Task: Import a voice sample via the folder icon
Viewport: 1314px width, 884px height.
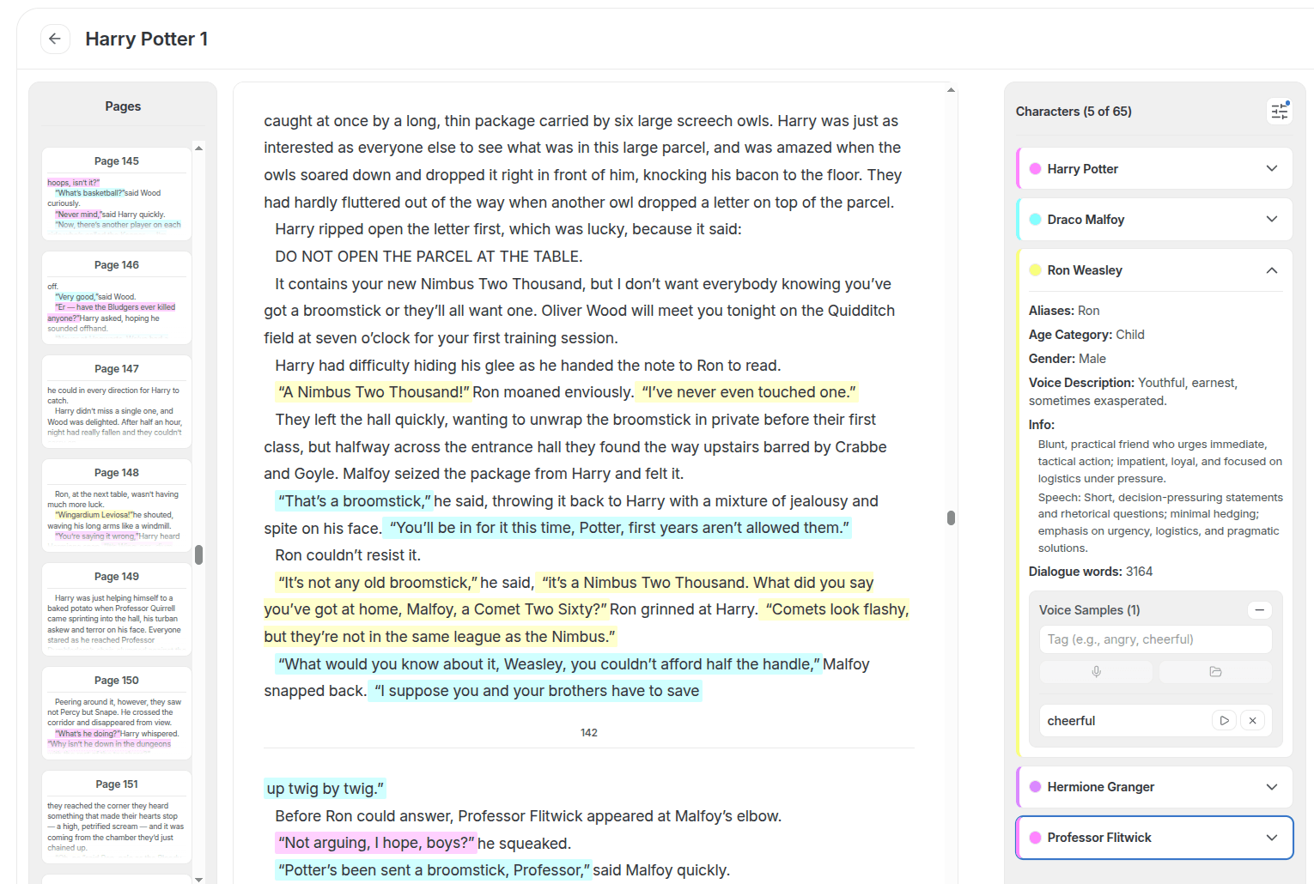Action: (x=1215, y=671)
